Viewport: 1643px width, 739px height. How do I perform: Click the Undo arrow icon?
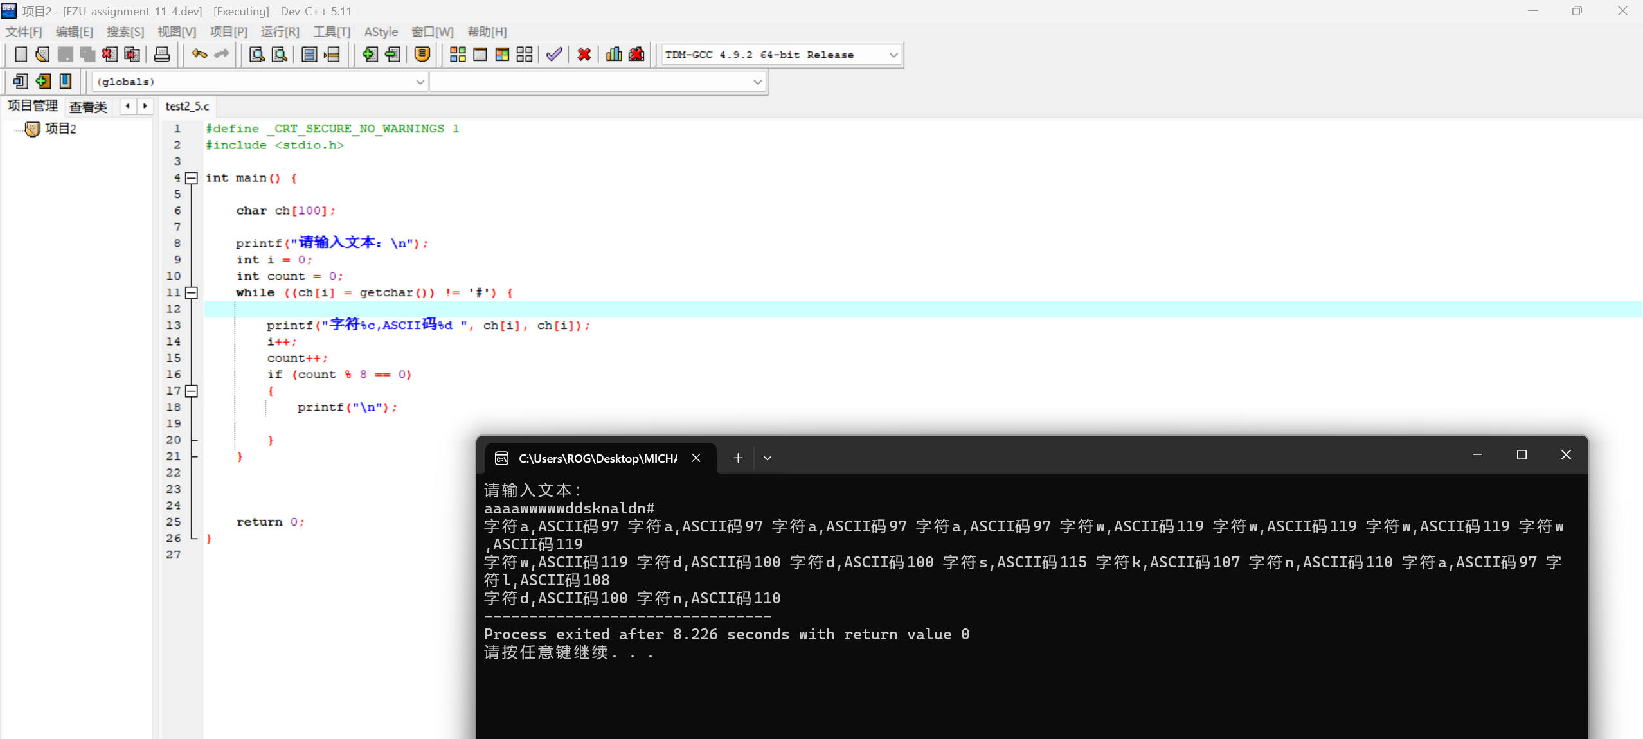(x=199, y=55)
